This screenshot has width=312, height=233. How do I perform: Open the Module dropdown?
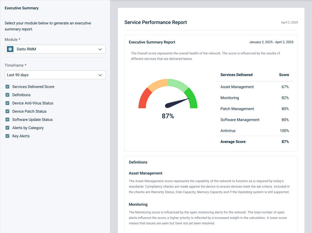tap(55, 49)
